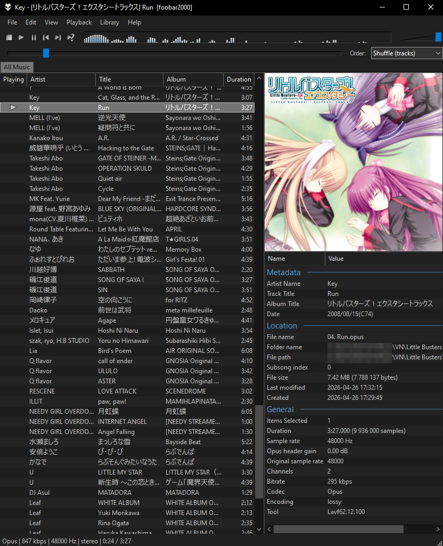Click the playlist vertical scrollbar thumb
The height and width of the screenshot is (546, 443).
[x=259, y=452]
